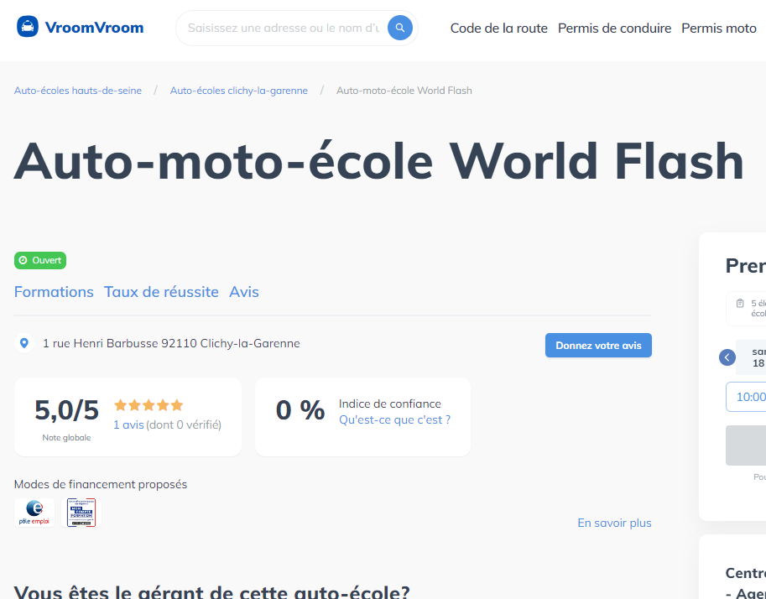Click Modes de financement proposés heading
This screenshot has height=599, width=766.
101,484
